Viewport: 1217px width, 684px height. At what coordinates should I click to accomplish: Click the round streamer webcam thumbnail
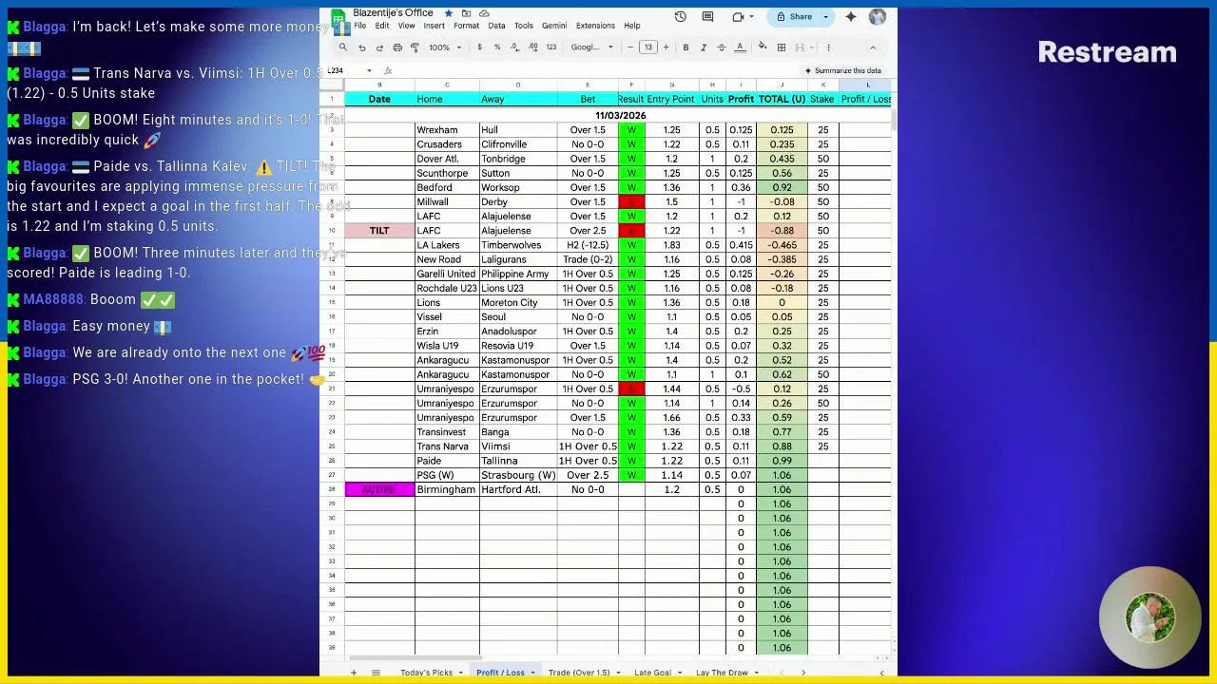[1149, 617]
